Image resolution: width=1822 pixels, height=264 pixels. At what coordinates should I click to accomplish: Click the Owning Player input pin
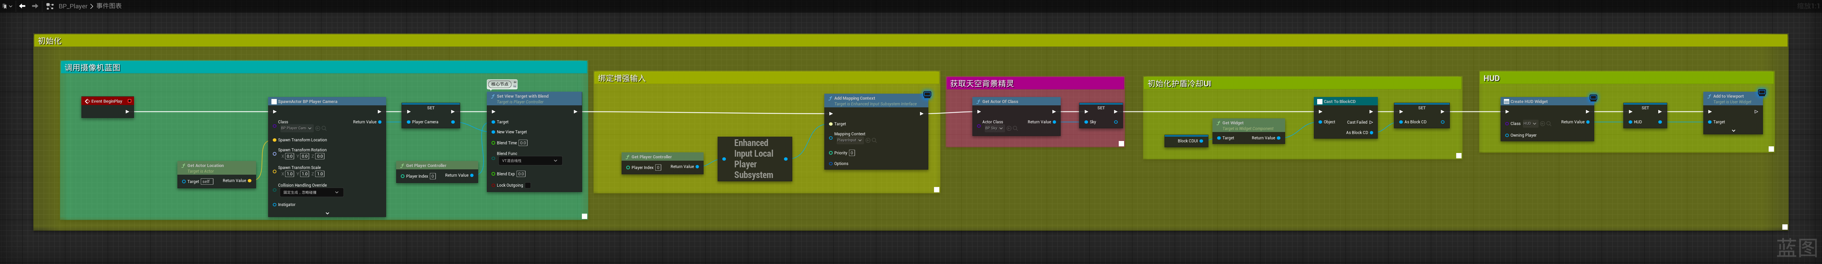pos(1507,135)
